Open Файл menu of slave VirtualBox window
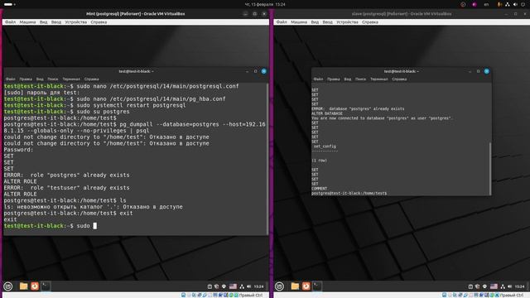 [x=282, y=22]
